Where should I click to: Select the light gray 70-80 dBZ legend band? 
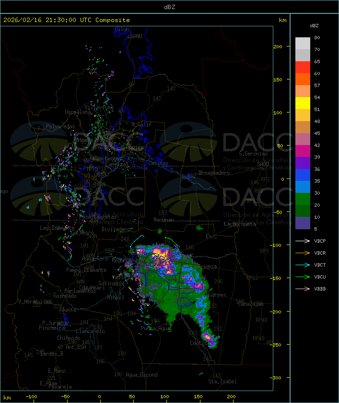tap(303, 44)
